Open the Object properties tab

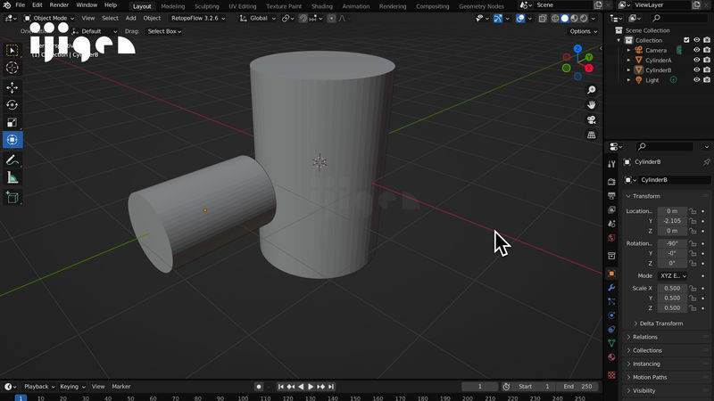[x=611, y=274]
